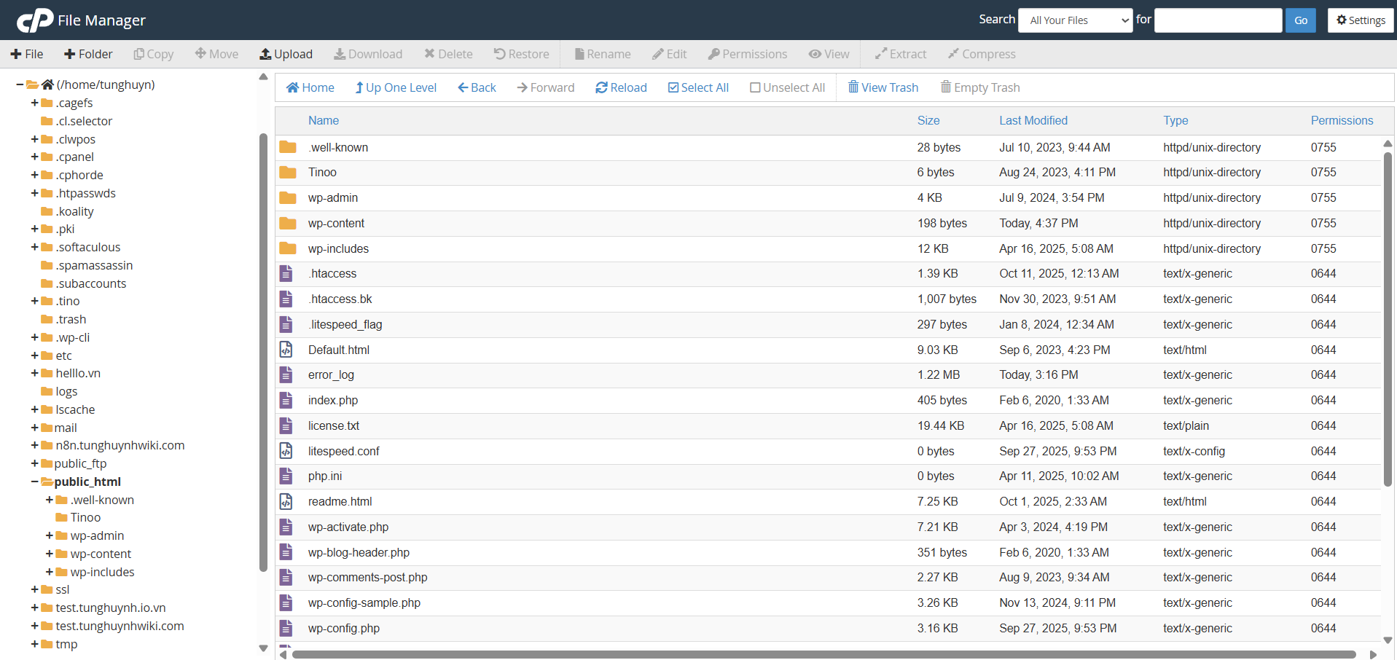The width and height of the screenshot is (1397, 660).
Task: Click the Upload toolbar icon
Action: (266, 54)
